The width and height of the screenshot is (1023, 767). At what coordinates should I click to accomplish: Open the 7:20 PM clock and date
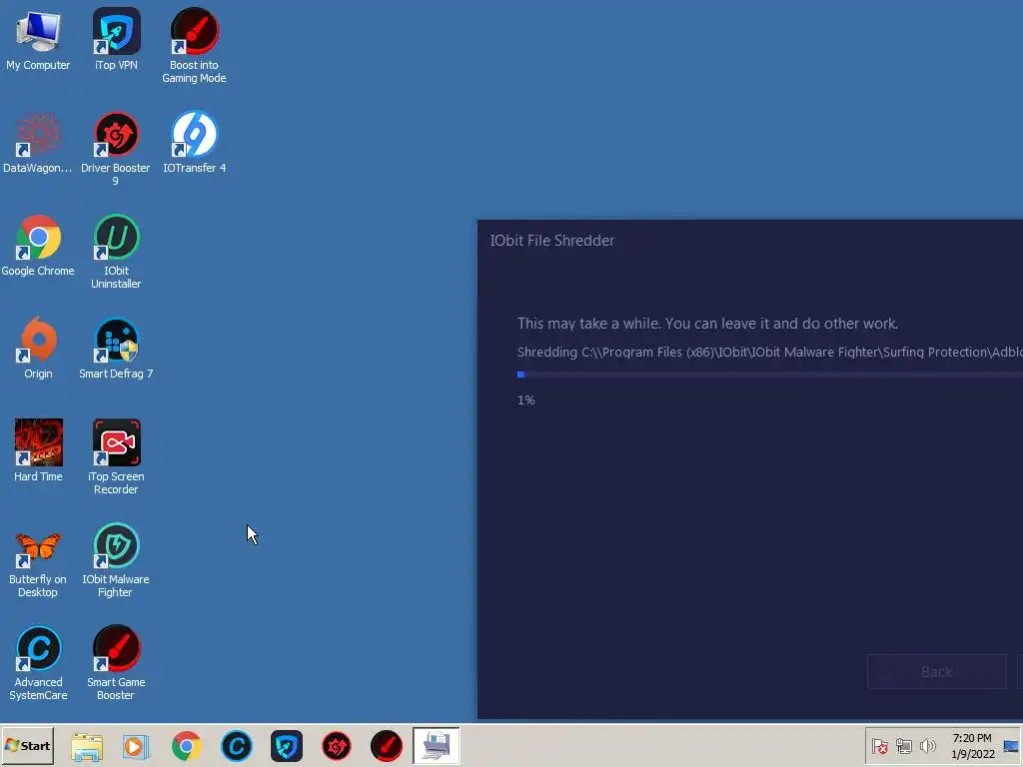click(x=972, y=746)
